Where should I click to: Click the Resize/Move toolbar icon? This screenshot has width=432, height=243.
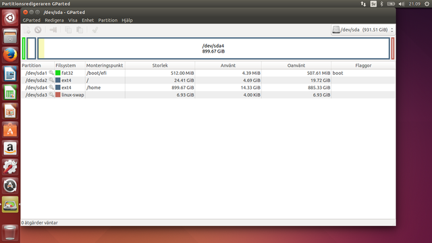coord(53,30)
